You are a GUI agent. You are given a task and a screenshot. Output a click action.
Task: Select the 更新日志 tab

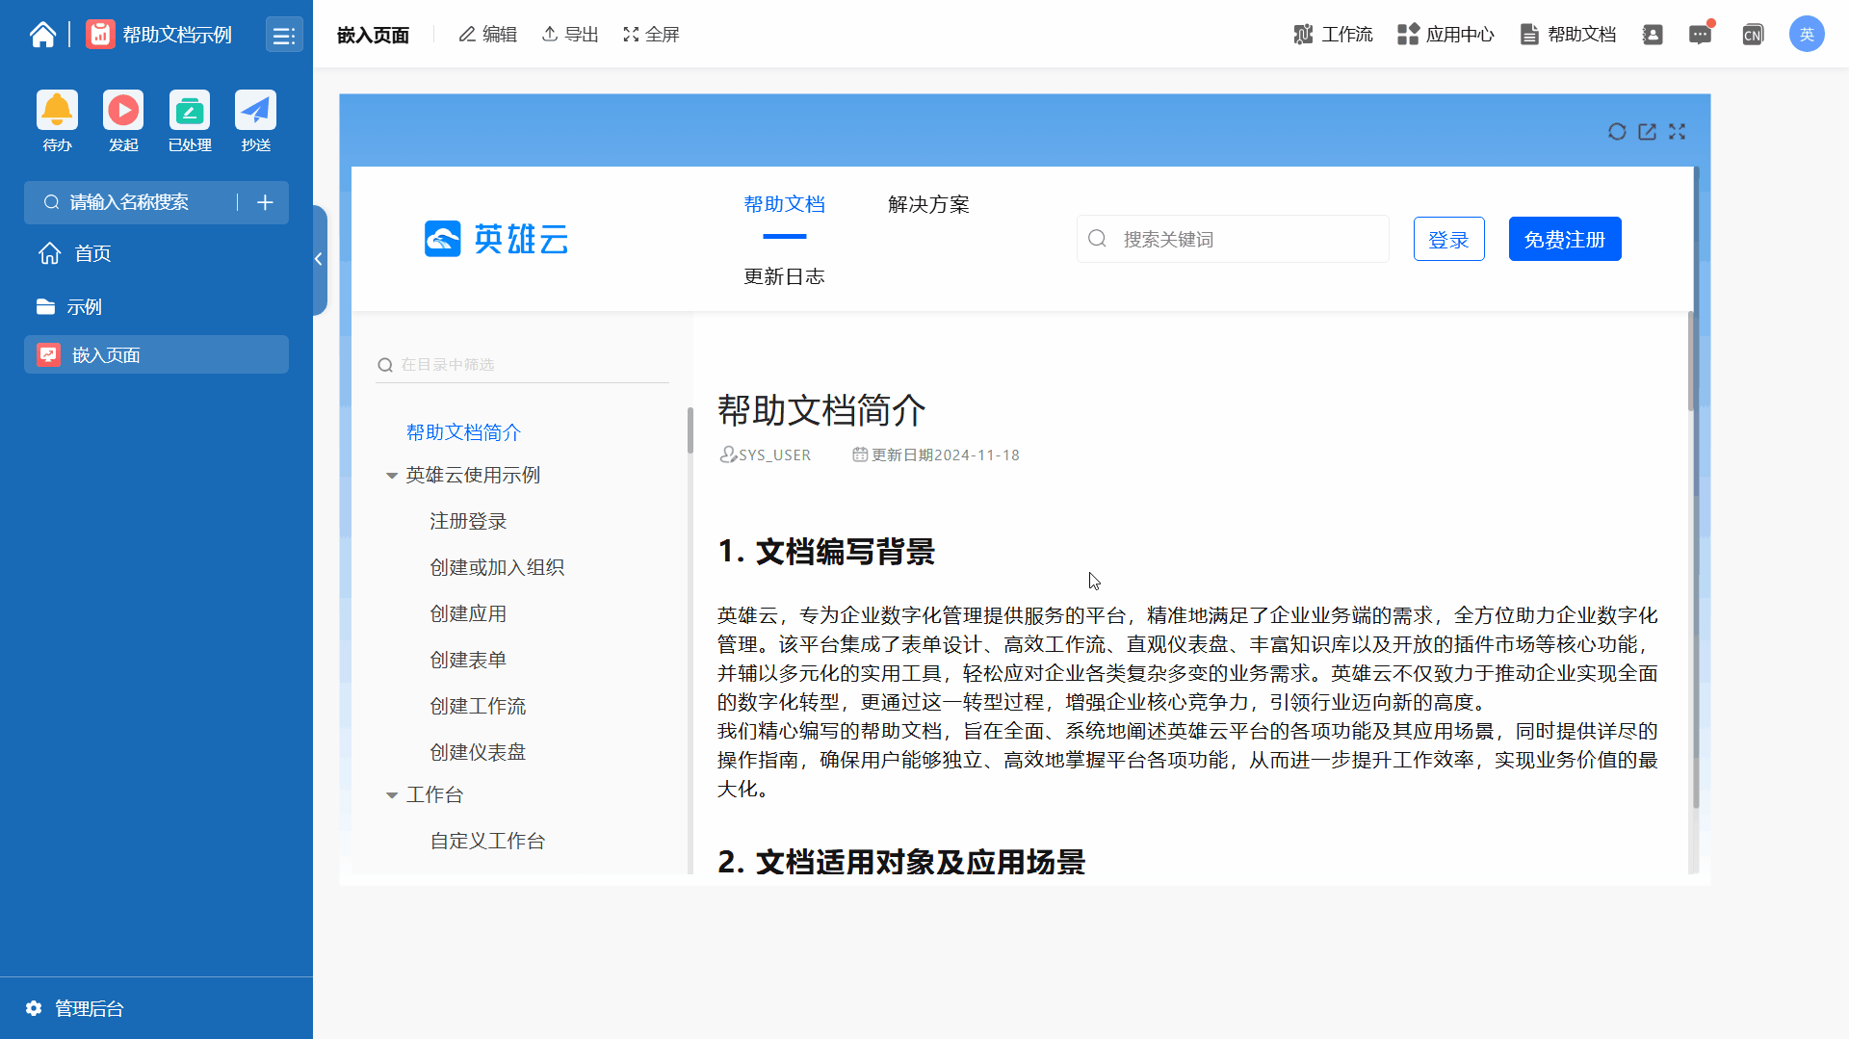coord(784,276)
